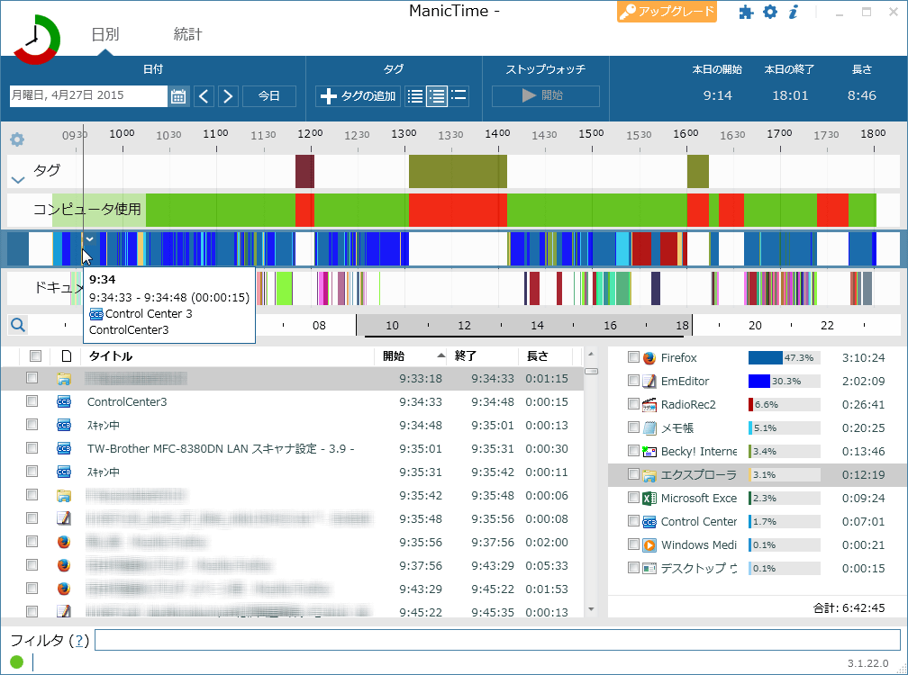Check the Firefox summary checkbox
Image resolution: width=908 pixels, height=675 pixels.
pos(633,357)
